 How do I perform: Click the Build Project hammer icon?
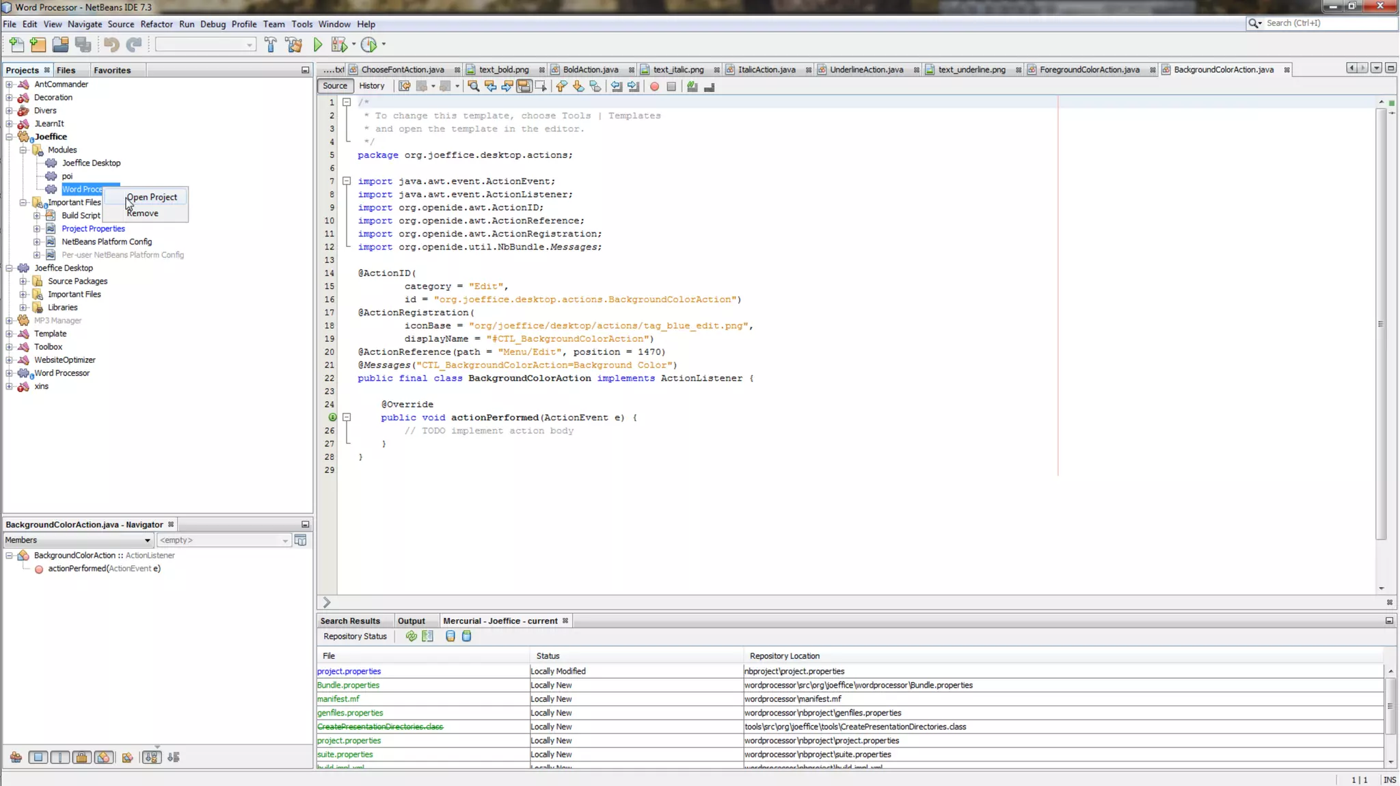271,45
